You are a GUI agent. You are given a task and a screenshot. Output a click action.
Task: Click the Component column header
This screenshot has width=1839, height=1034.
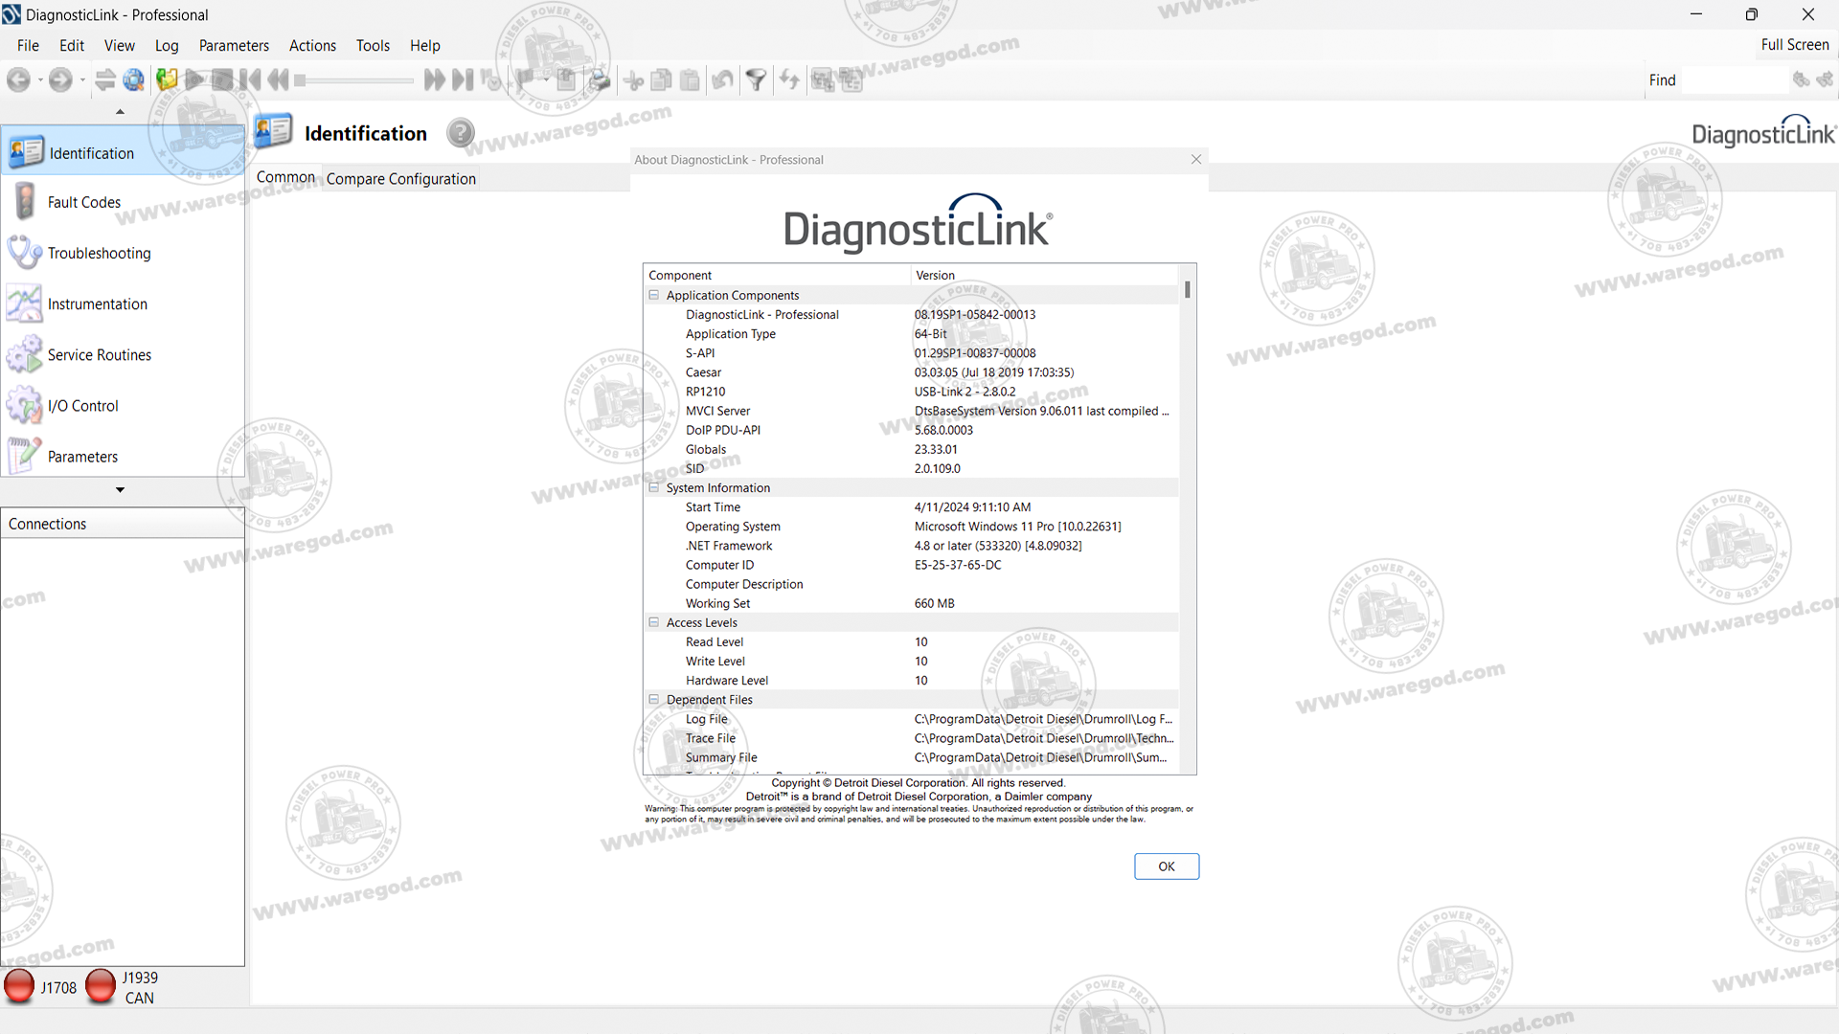(x=777, y=275)
